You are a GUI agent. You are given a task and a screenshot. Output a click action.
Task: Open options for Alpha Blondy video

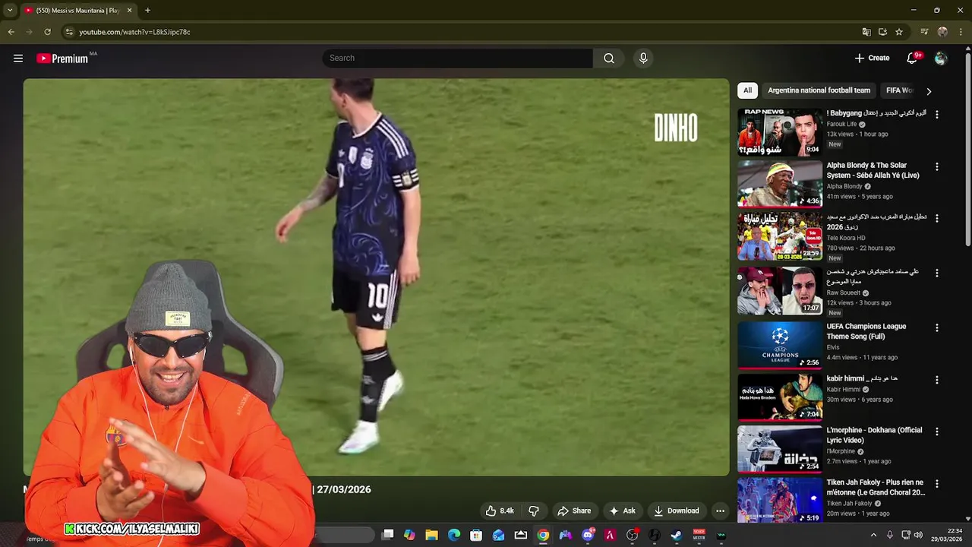936,166
